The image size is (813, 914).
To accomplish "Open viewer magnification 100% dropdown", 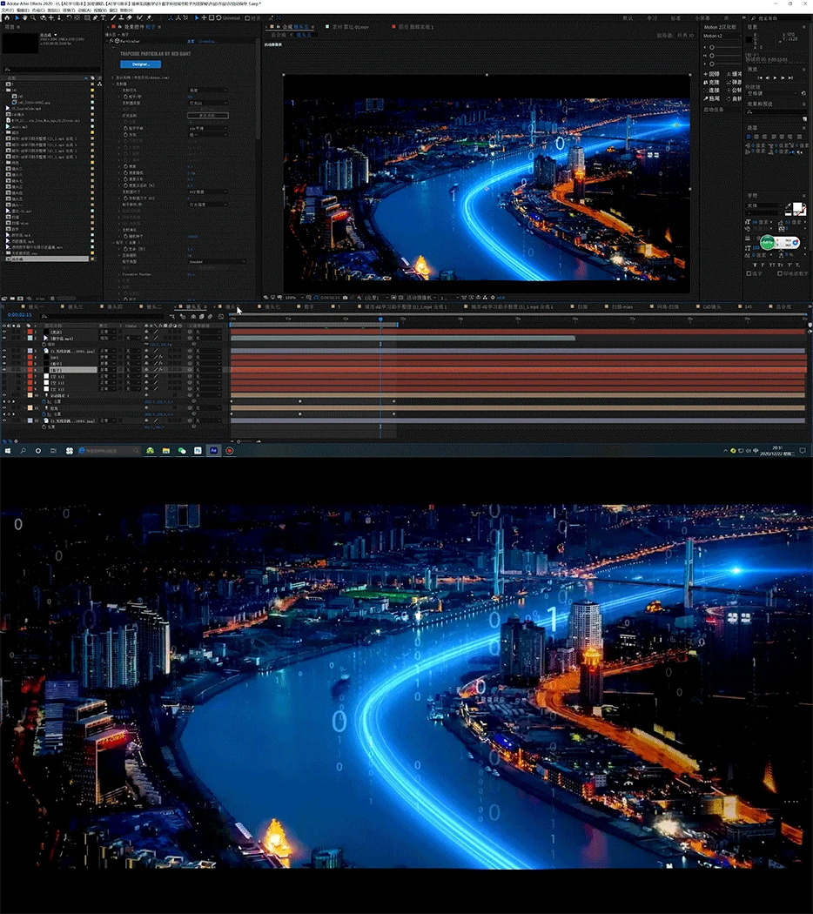I will [x=294, y=298].
